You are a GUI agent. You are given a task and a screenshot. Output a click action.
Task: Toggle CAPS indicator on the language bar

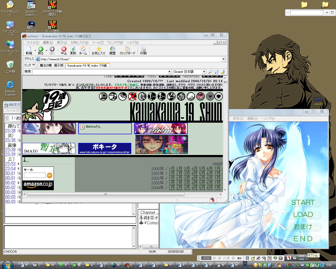301,256
